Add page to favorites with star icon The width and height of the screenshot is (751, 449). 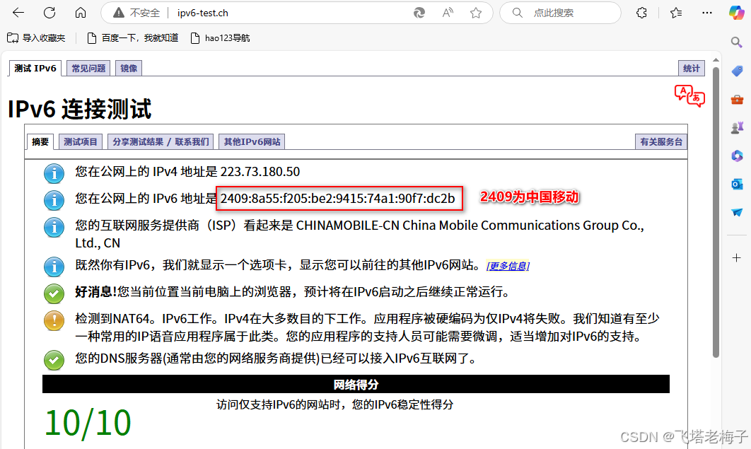pos(476,13)
